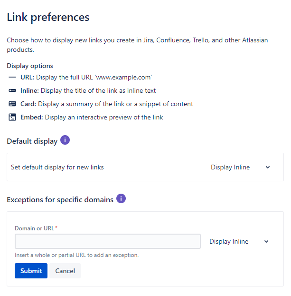Image resolution: width=291 pixels, height=296 pixels.
Task: Click the bold 'Card:' option text
Action: pos(28,104)
